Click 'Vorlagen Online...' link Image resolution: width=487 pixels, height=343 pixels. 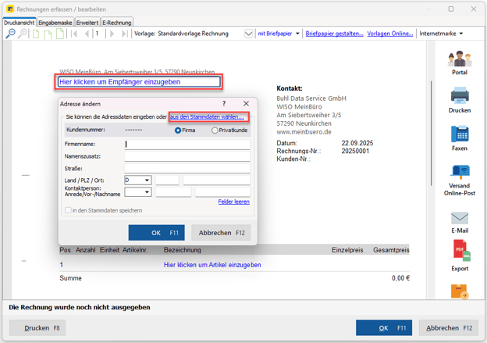click(390, 34)
